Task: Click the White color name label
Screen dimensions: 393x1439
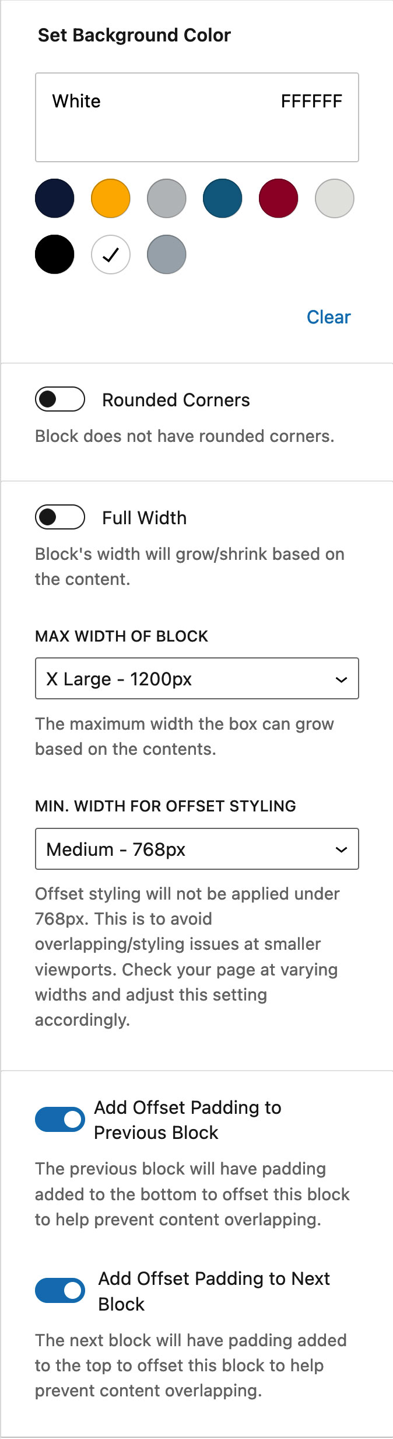Action: [x=76, y=100]
